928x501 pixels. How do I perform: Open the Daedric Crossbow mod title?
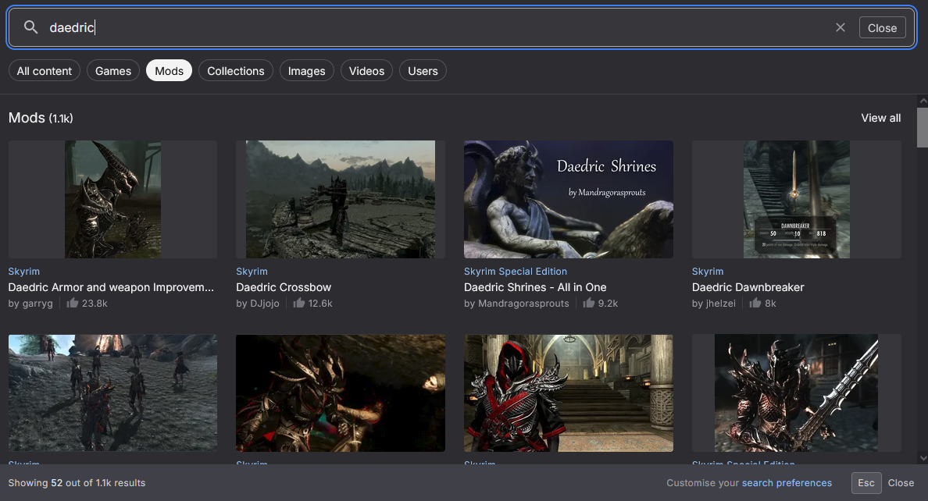284,287
